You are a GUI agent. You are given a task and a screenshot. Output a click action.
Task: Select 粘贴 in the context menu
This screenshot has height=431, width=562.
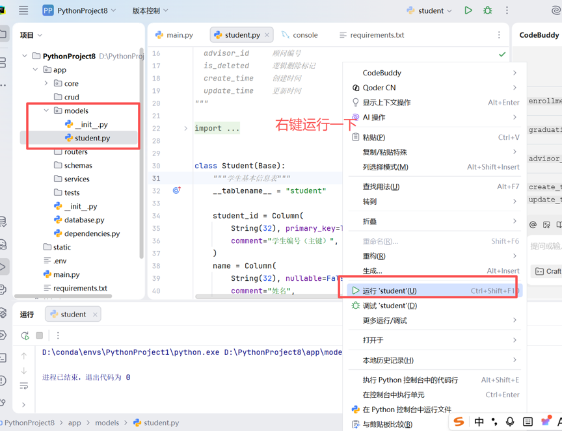tap(434, 137)
